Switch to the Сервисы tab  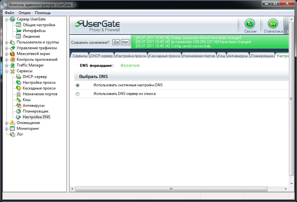(x=80, y=56)
